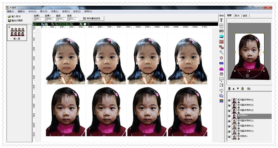278x148 pixels.
Task: Click the 載入照片 load photo button
Action: point(14,16)
